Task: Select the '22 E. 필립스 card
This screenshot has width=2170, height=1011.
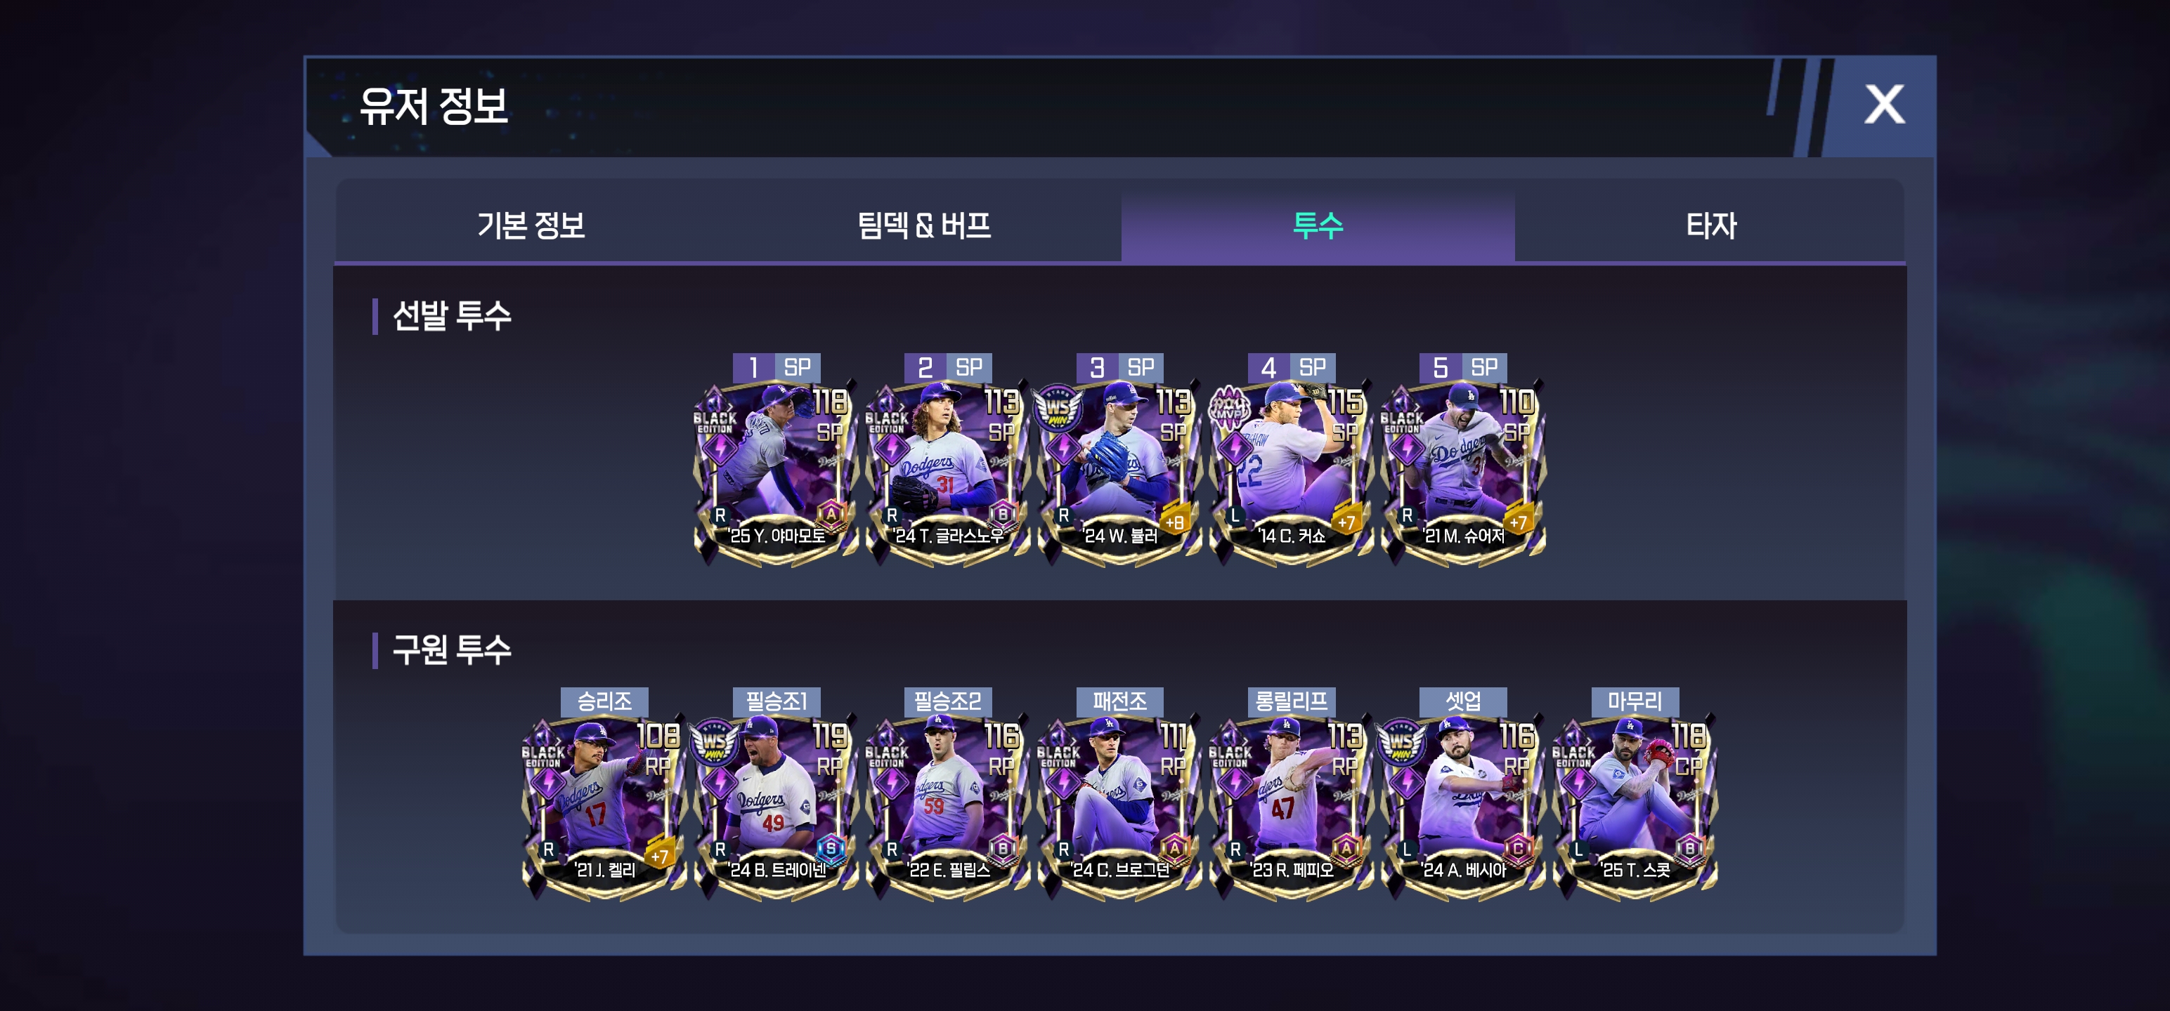Action: coord(948,807)
